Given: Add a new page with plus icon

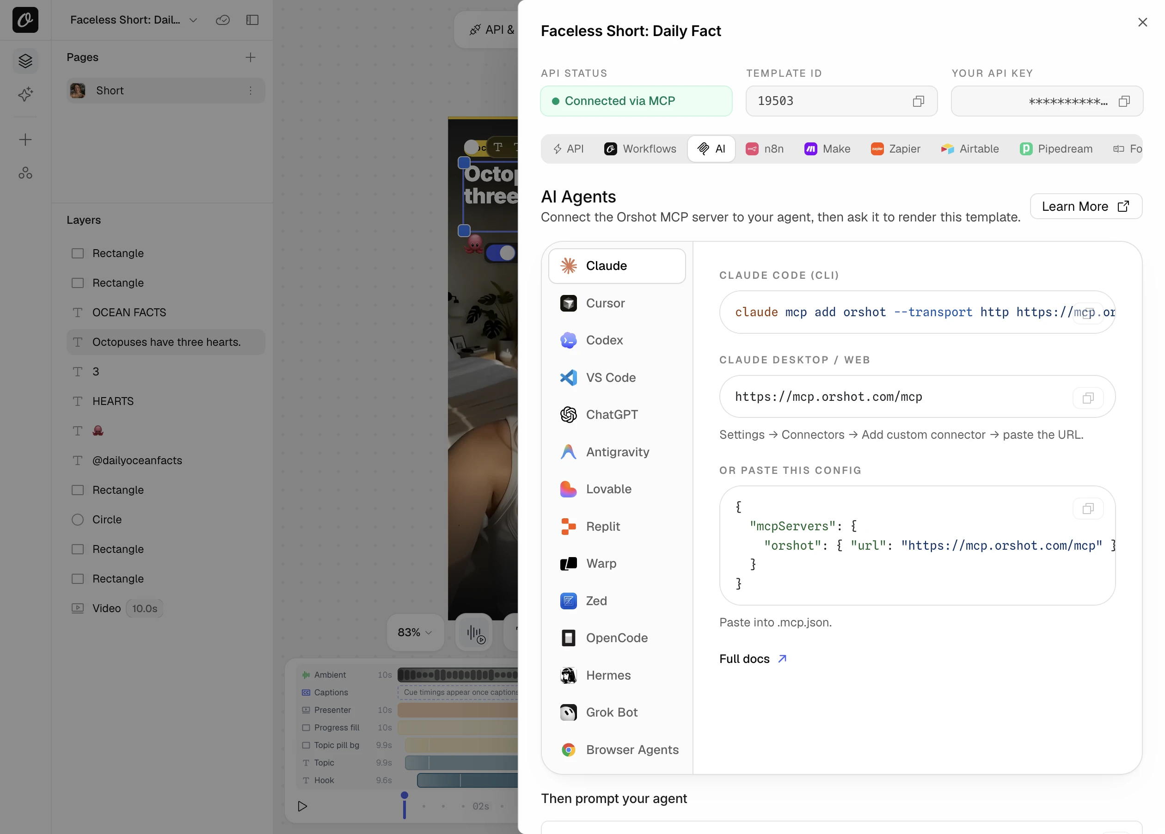Looking at the screenshot, I should pos(250,57).
